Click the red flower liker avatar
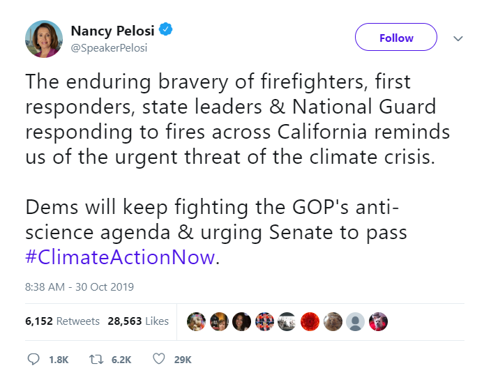Image resolution: width=491 pixels, height=375 pixels. click(310, 321)
